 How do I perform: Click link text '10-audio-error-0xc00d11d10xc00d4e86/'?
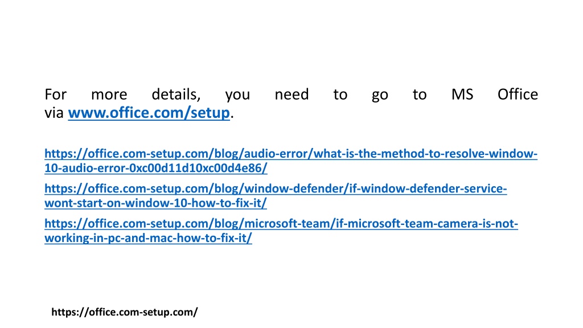click(x=156, y=168)
